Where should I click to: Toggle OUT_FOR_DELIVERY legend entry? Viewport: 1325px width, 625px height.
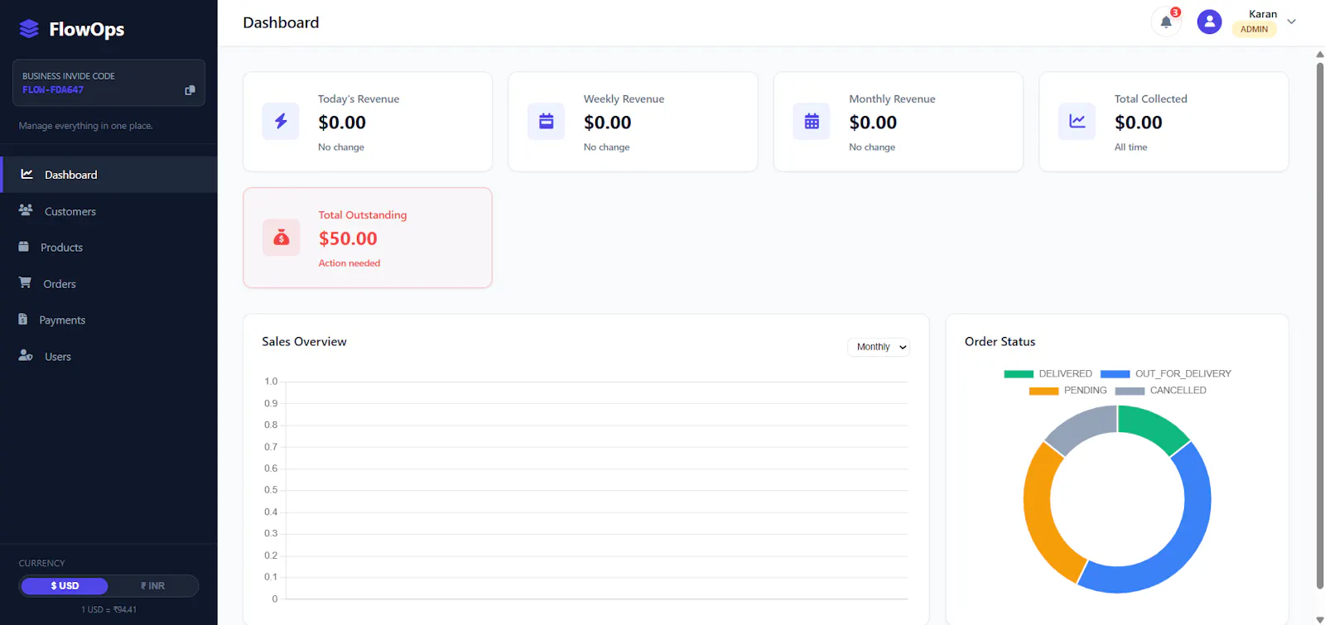click(1165, 373)
